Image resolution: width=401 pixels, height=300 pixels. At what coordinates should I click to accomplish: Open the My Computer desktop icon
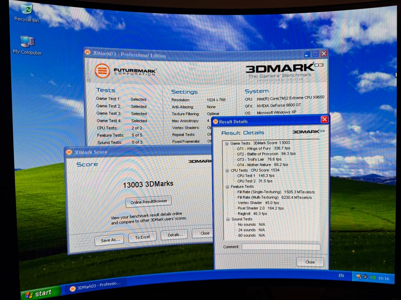pos(27,45)
